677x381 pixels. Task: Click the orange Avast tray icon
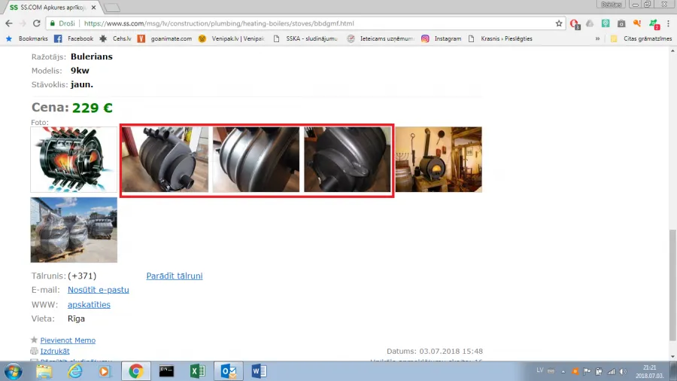575,371
